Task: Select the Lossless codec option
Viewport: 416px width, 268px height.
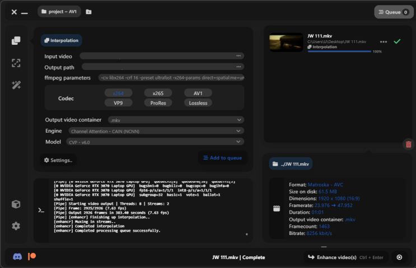Action: (198, 103)
